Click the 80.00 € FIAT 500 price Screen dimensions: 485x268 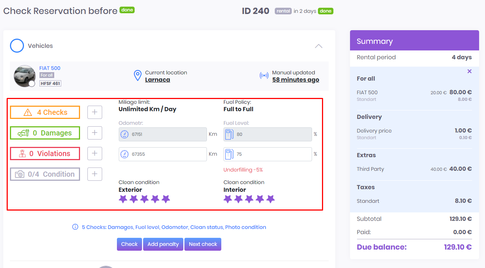pyautogui.click(x=461, y=93)
